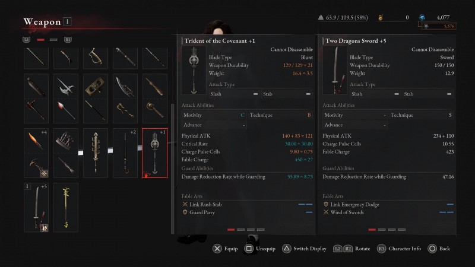The image size is (475, 267).
Task: Select the Trident of the Covenant +1 weapon slot
Action: pos(155,153)
